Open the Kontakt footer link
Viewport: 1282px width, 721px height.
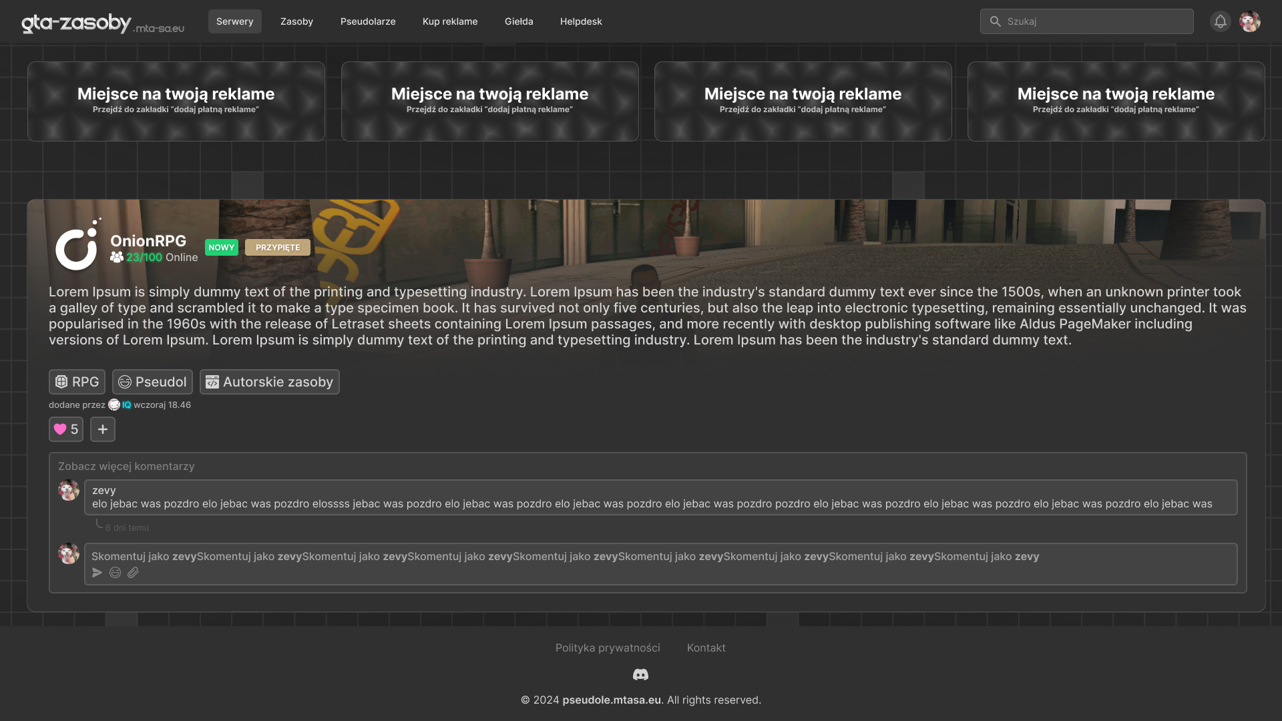click(706, 648)
